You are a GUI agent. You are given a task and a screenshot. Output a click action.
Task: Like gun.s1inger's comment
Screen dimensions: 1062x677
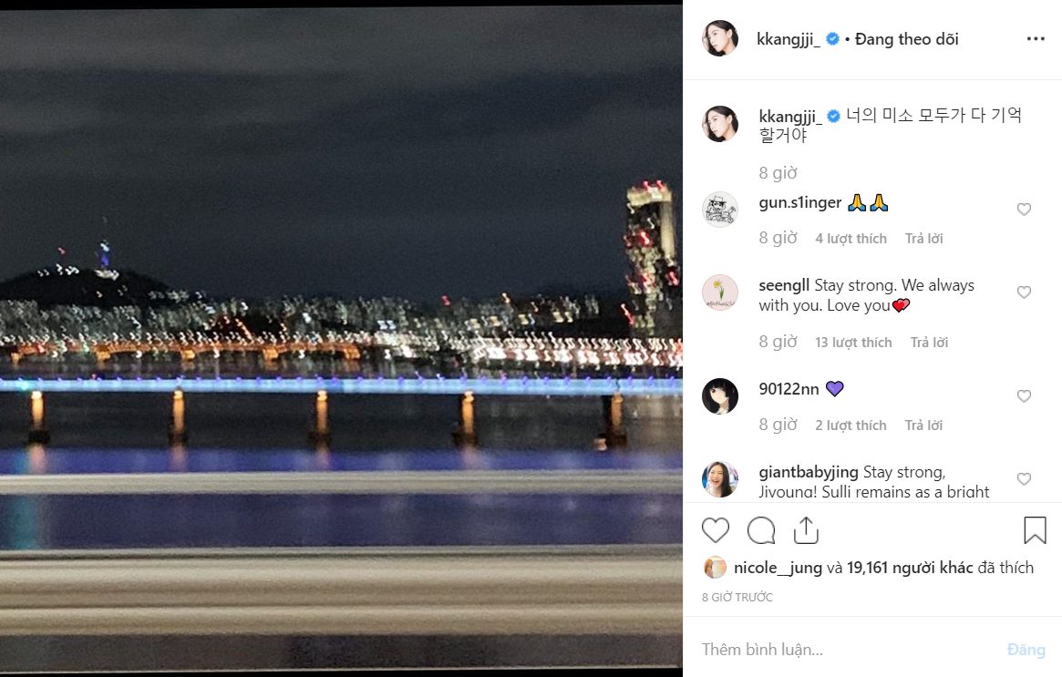1024,210
